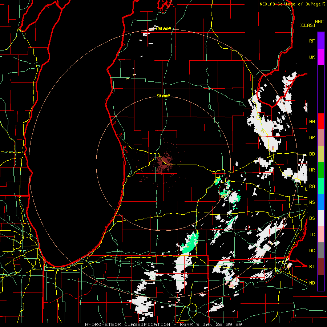Click the UK legend label
327x327 pixels.
click(x=312, y=57)
